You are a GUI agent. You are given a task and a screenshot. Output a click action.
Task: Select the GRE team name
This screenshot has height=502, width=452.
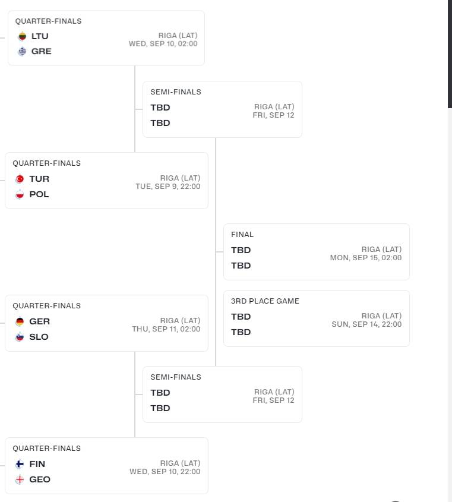42,52
